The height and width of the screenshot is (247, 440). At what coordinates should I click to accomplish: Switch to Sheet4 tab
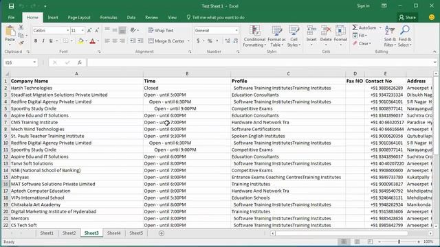(113, 233)
